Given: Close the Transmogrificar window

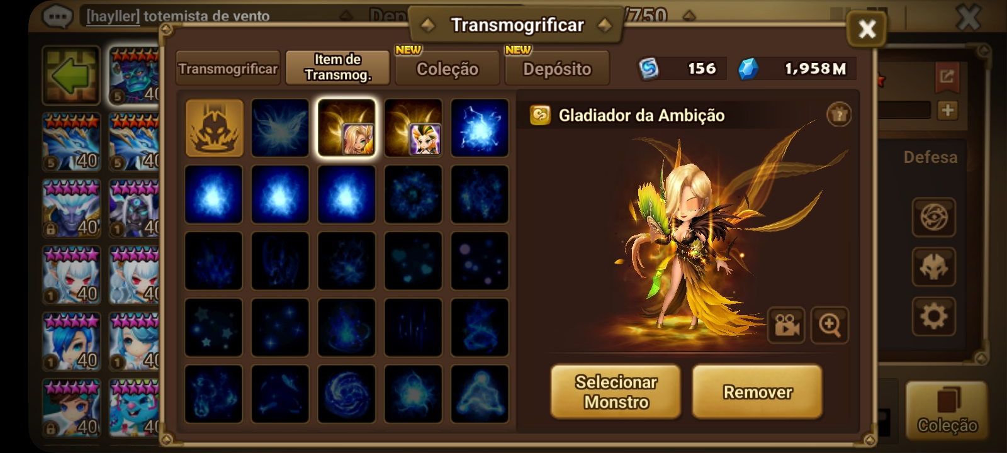Looking at the screenshot, I should (x=867, y=29).
